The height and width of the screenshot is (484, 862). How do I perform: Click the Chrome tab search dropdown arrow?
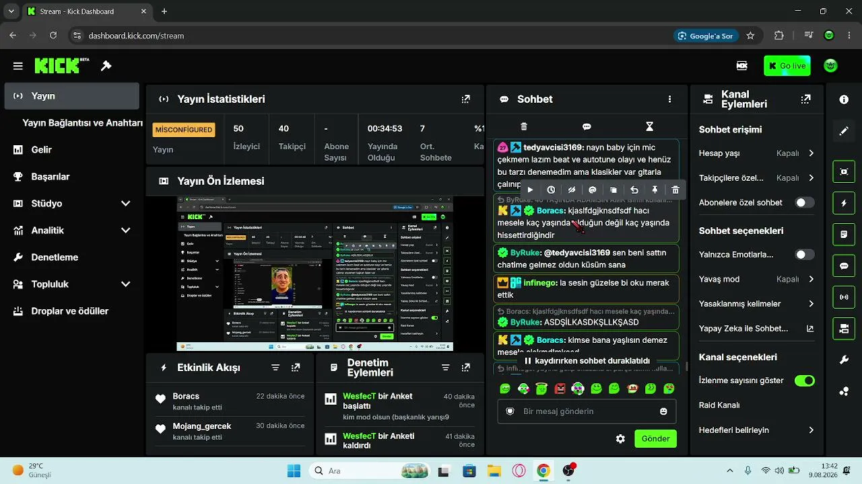tap(11, 11)
